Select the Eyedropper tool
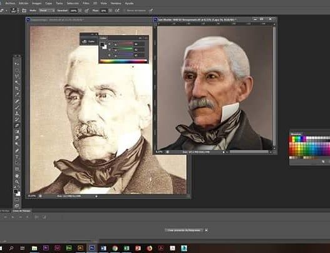The width and height of the screenshot is (330, 253). click(x=17, y=94)
